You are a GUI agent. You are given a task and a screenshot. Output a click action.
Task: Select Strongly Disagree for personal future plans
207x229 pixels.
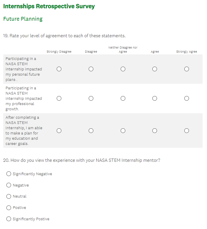coord(59,69)
